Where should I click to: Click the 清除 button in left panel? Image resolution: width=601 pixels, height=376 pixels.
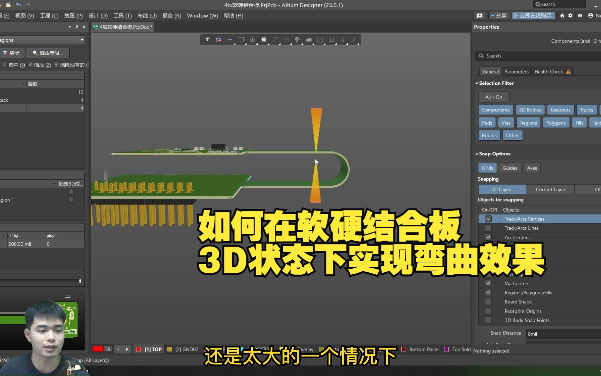click(x=12, y=53)
